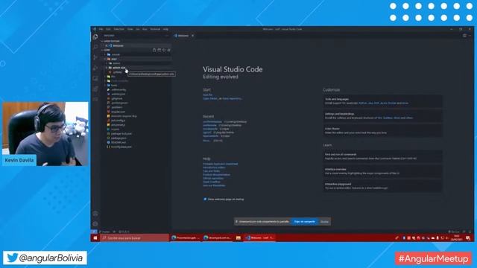Click the hide button on sharing bar
The height and width of the screenshot is (268, 477).
325,222
